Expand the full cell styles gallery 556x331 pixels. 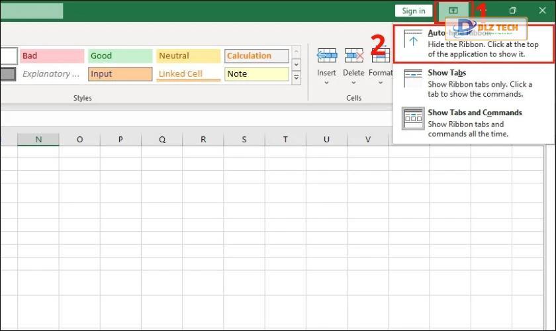click(x=297, y=77)
